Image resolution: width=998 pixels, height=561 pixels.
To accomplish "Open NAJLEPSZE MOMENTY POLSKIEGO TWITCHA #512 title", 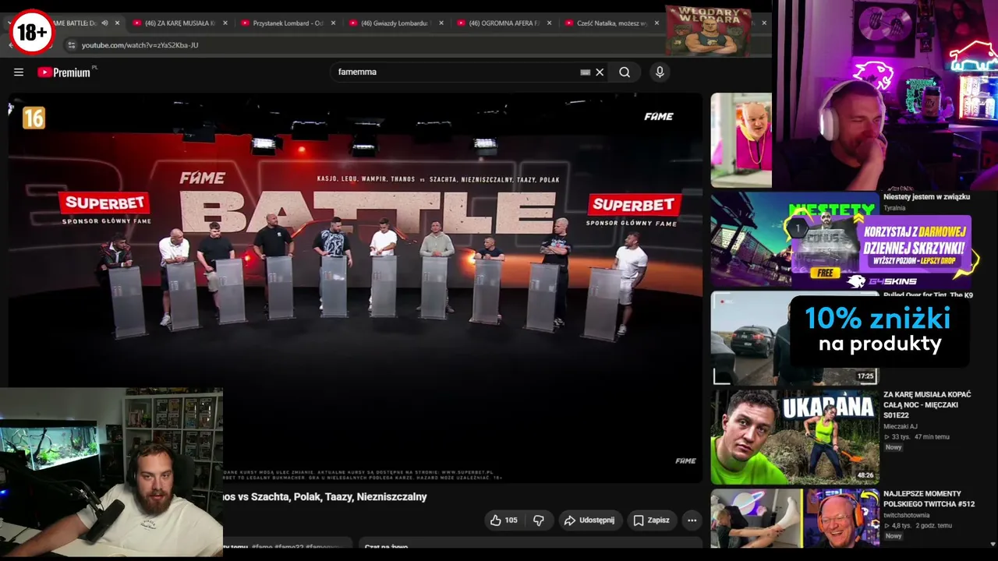I will tap(929, 499).
